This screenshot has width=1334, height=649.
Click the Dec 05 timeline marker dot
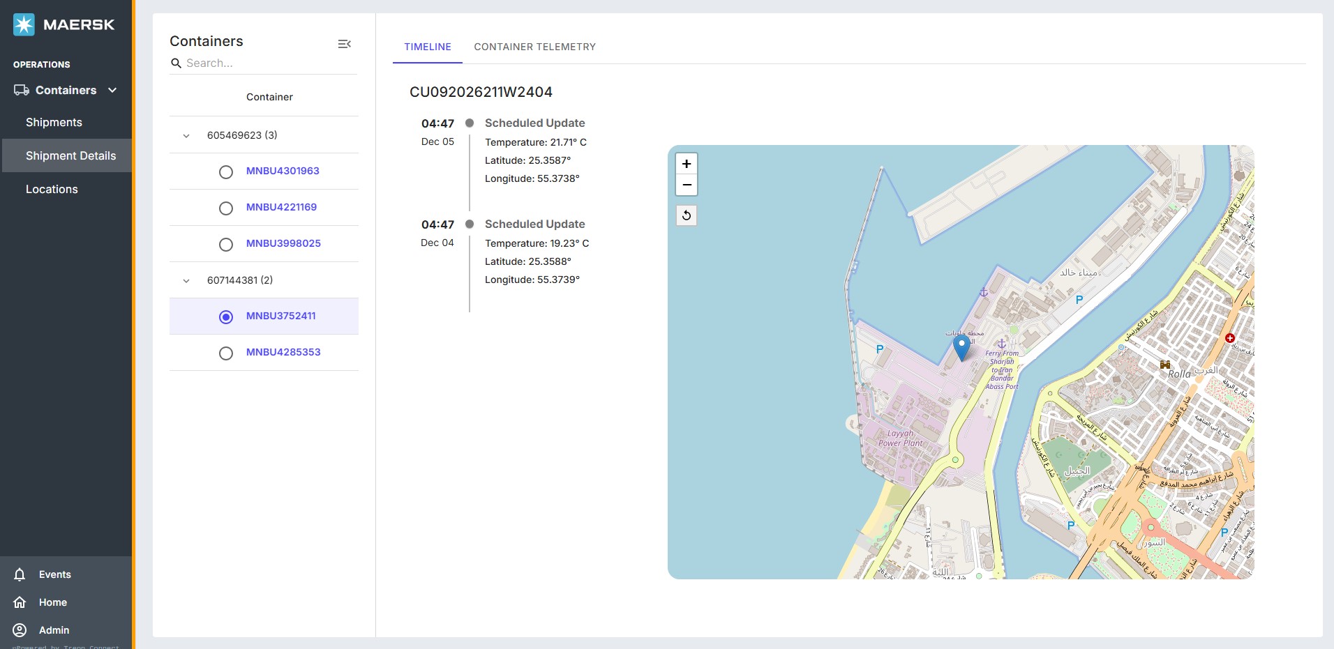pos(470,123)
